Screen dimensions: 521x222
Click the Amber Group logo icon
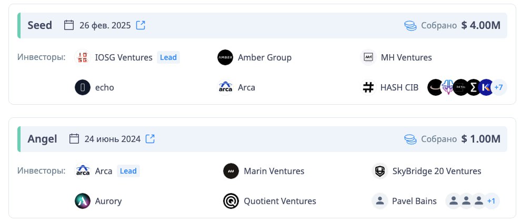click(225, 57)
